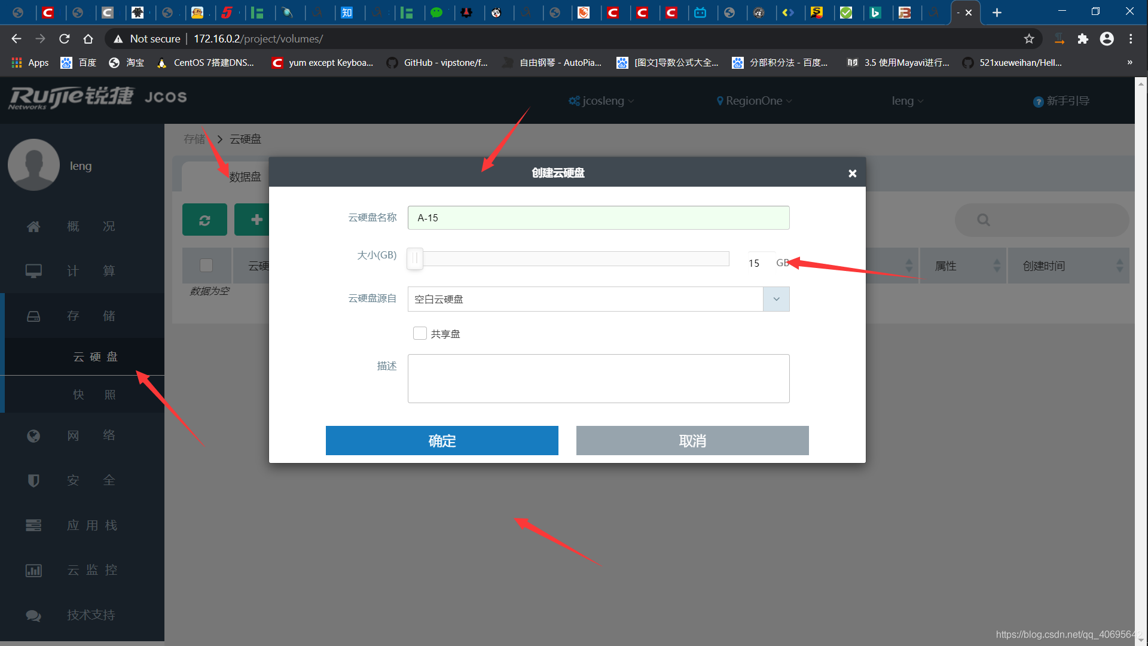Open the 云监控 chart icon
This screenshot has width=1148, height=646.
click(x=33, y=570)
